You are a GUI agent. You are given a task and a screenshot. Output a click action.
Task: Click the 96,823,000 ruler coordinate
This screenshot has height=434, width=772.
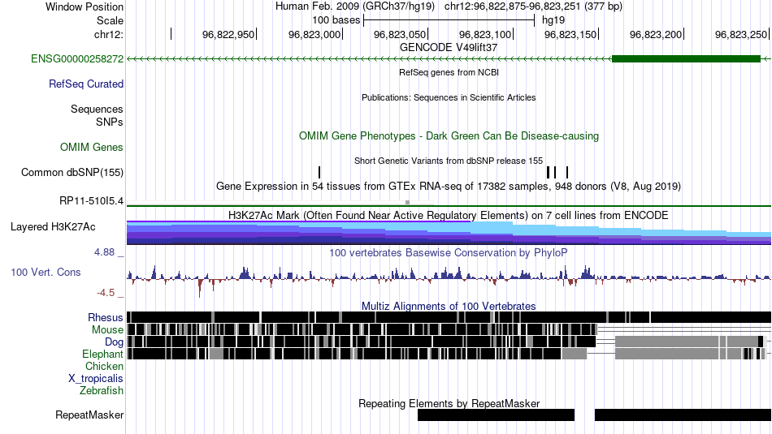pyautogui.click(x=314, y=34)
